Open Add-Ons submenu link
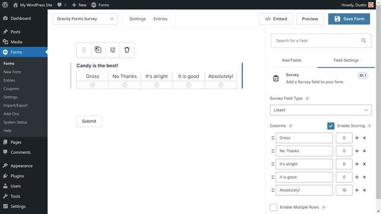 [x=11, y=114]
